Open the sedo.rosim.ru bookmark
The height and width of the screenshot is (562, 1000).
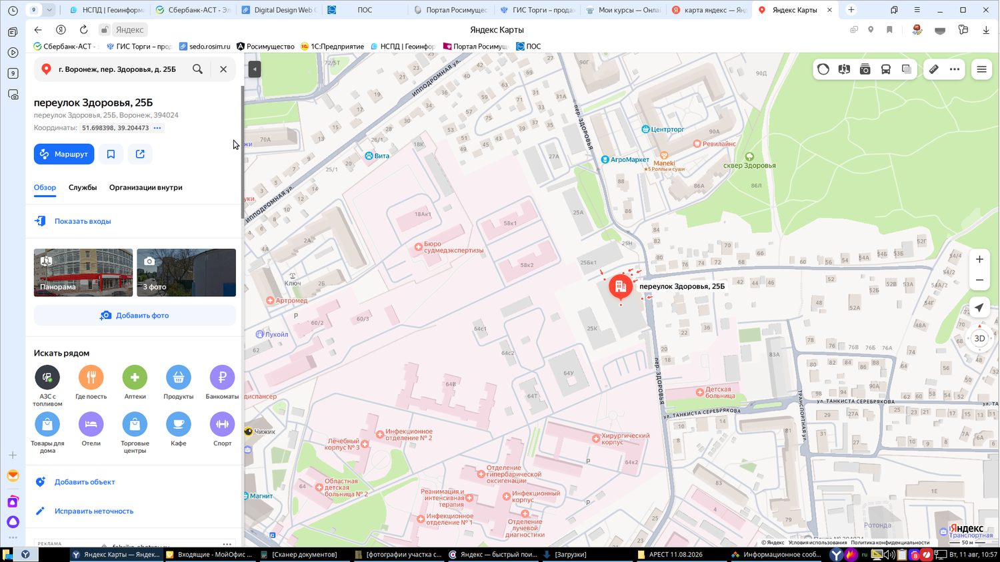205,47
